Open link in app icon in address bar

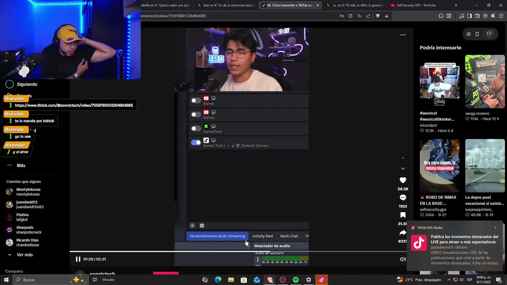point(350,16)
